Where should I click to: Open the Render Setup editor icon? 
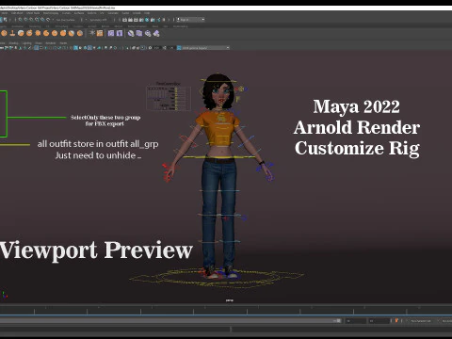point(153,20)
